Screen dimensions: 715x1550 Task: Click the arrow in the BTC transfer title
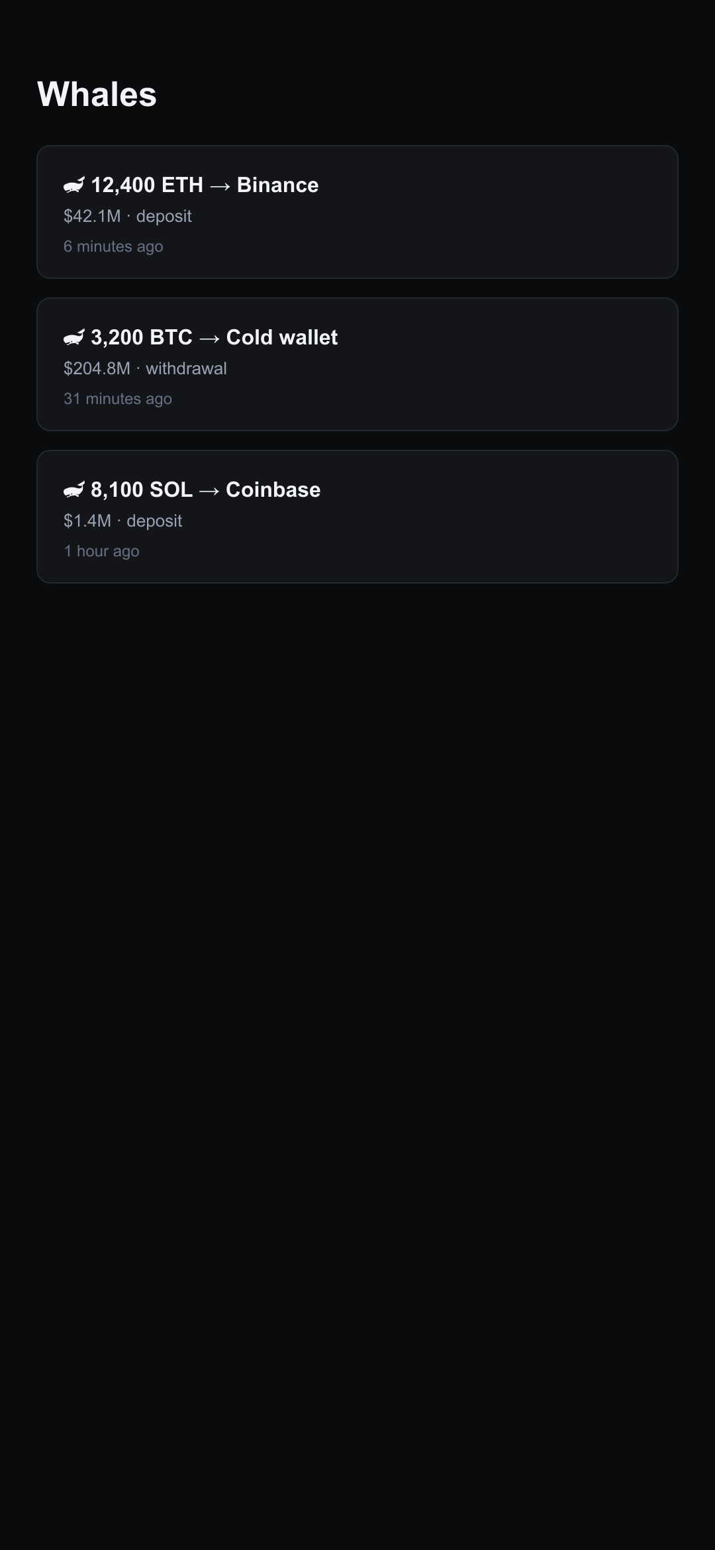[209, 338]
